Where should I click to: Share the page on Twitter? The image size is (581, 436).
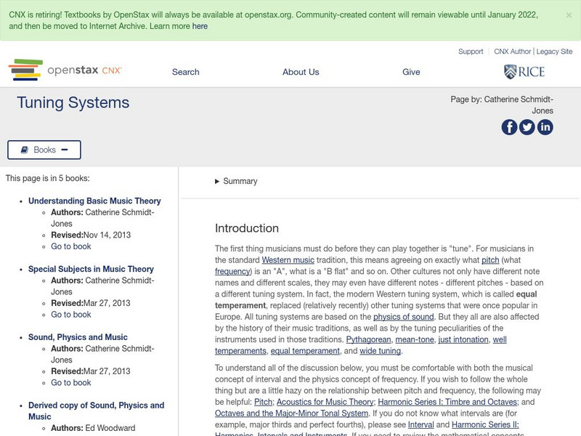(527, 127)
